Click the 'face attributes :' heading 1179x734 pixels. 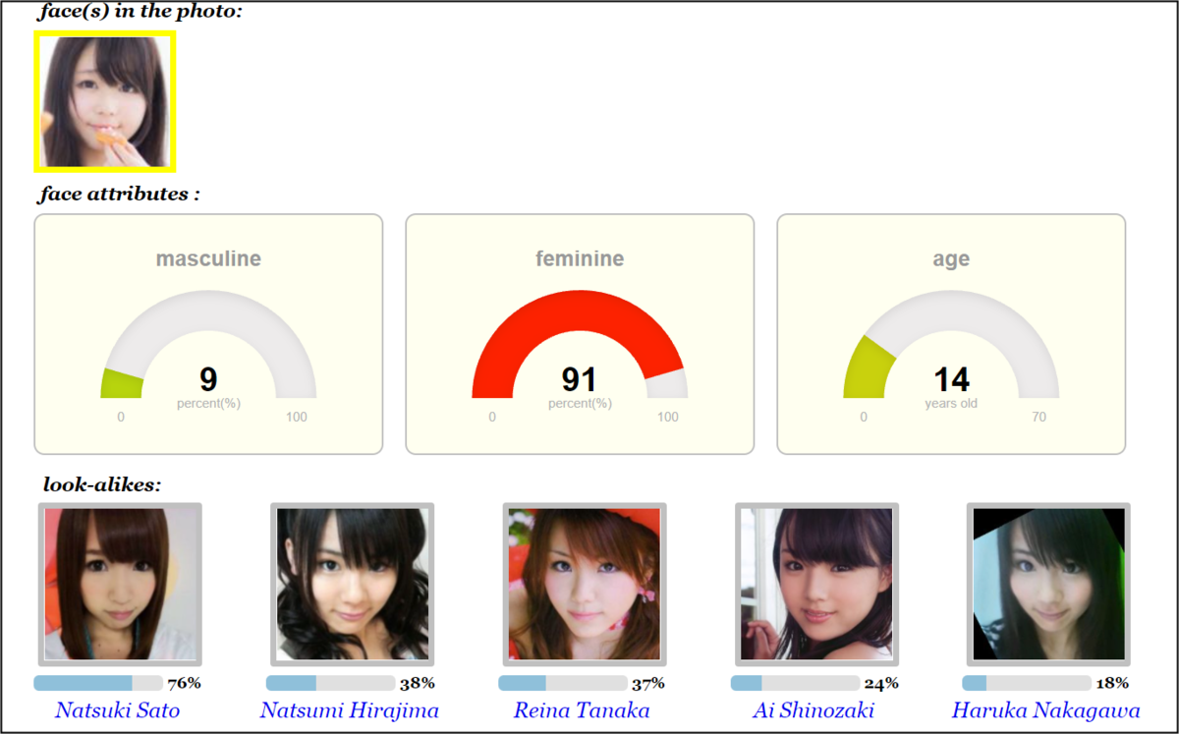point(120,194)
